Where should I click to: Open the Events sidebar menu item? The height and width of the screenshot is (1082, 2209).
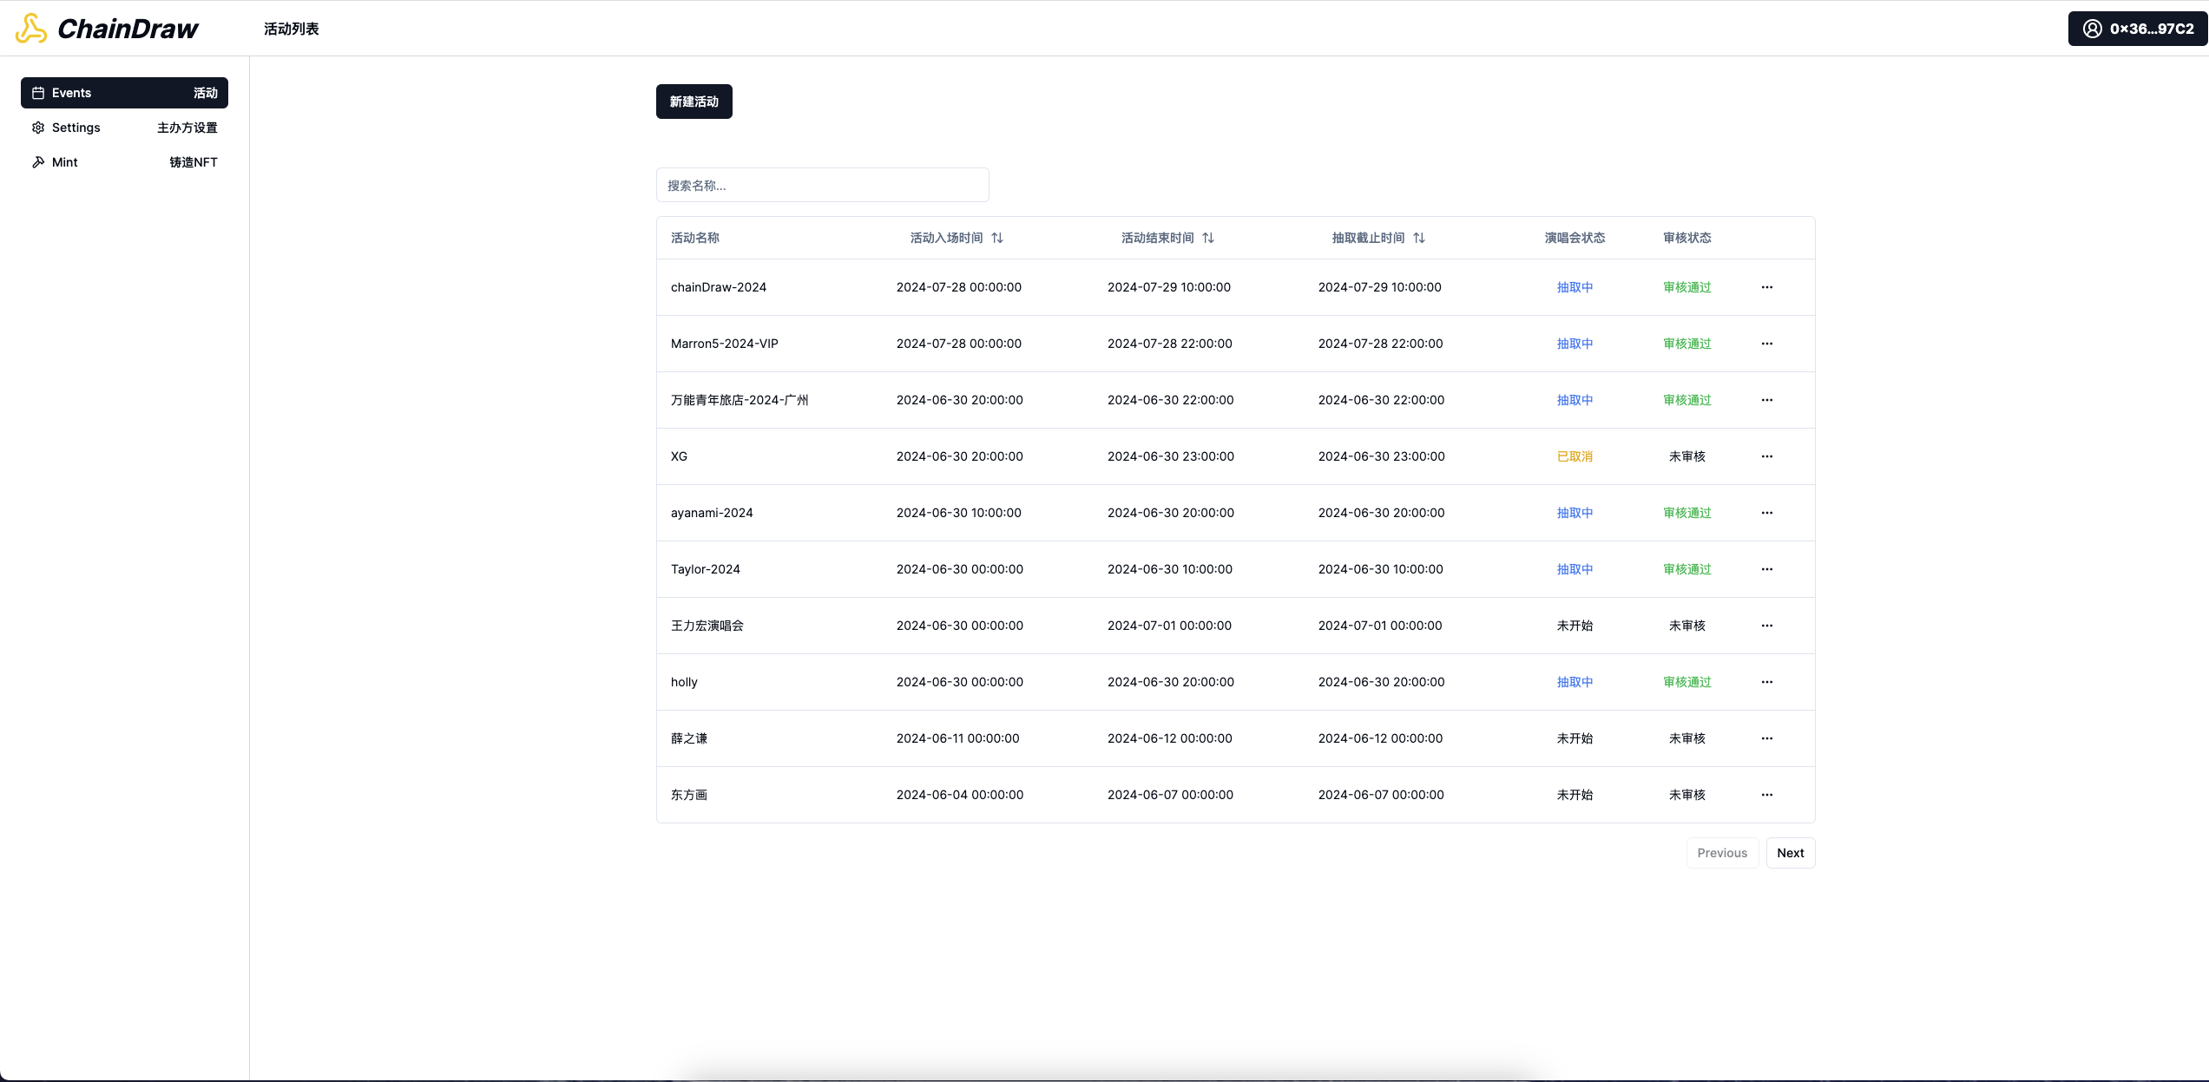click(x=124, y=93)
